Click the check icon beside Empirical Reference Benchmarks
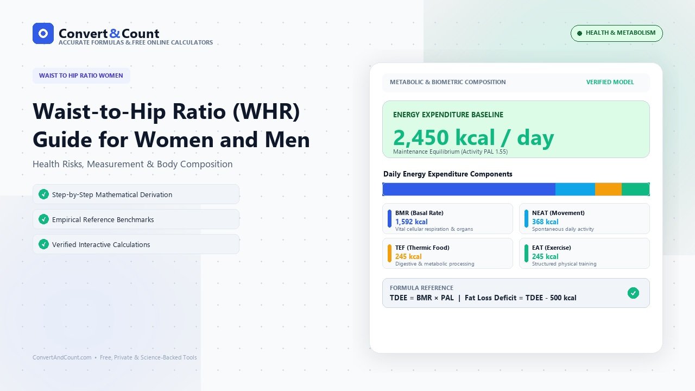The width and height of the screenshot is (695, 391). [x=43, y=219]
